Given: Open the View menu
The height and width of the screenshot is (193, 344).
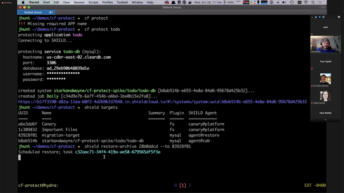Looking at the screenshot, I should (66, 2).
